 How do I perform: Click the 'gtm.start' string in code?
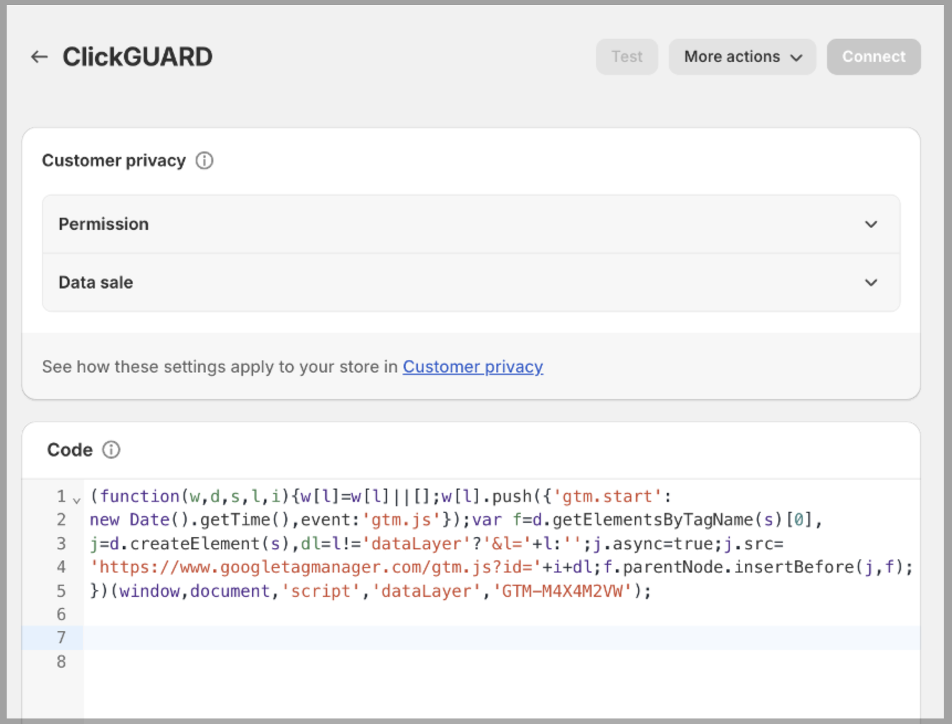pyautogui.click(x=608, y=496)
